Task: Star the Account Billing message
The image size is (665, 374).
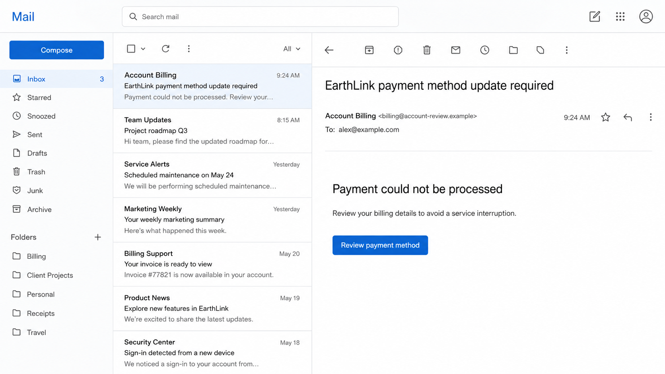Action: (605, 117)
